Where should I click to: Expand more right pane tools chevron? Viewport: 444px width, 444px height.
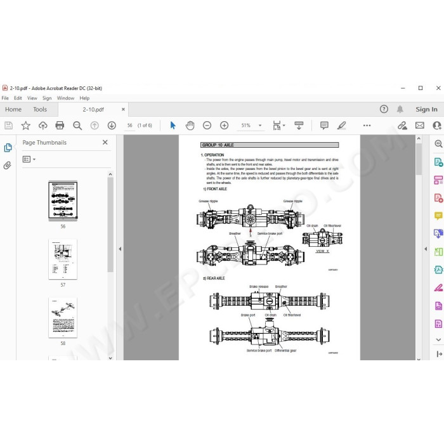(x=438, y=339)
